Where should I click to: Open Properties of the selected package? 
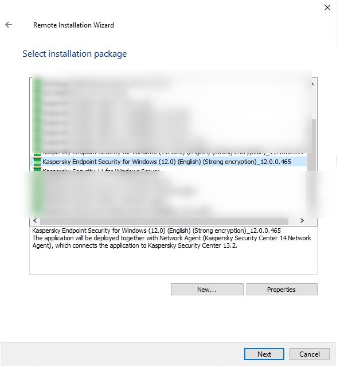[x=281, y=290]
